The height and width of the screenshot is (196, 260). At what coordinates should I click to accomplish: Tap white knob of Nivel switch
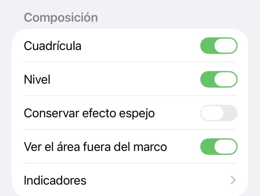pyautogui.click(x=225, y=79)
